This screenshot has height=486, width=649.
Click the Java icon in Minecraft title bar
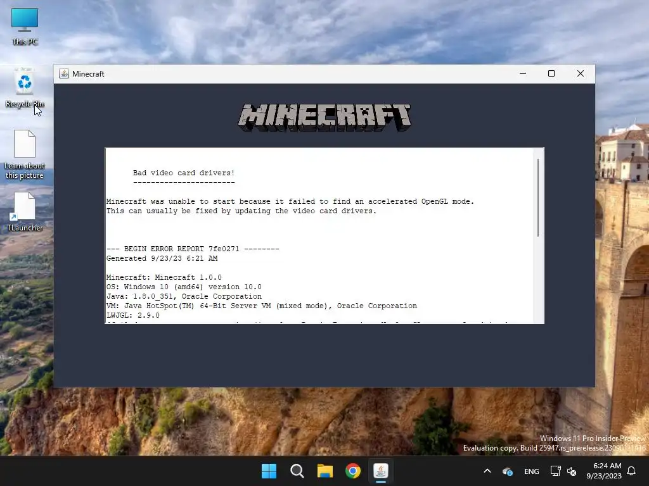click(64, 73)
